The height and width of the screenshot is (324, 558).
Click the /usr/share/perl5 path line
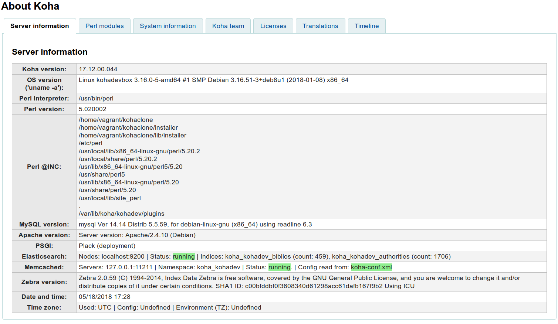[102, 174]
